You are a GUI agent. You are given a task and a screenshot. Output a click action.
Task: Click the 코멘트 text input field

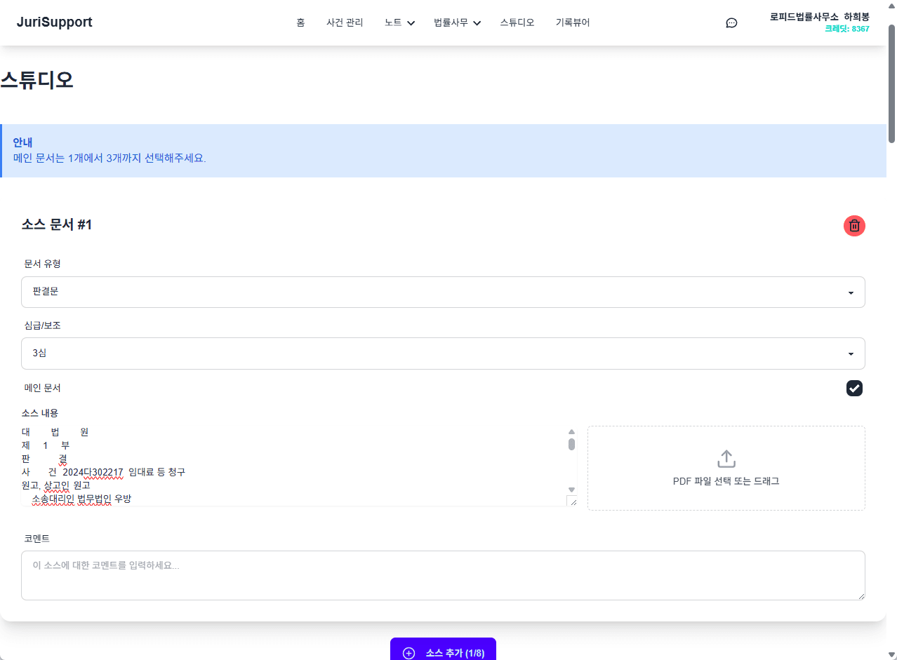443,575
